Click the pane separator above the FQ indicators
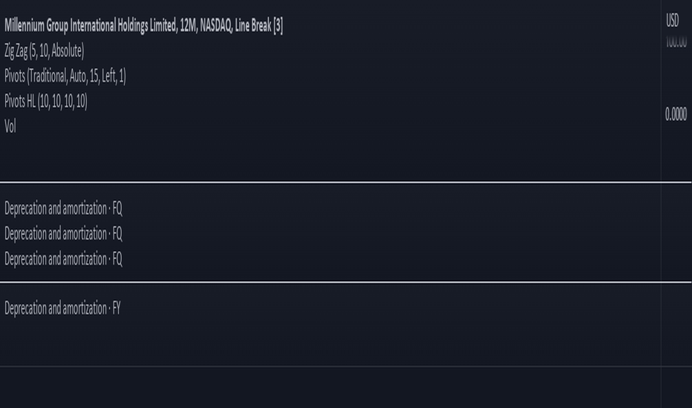The height and width of the screenshot is (408, 692). 346,182
